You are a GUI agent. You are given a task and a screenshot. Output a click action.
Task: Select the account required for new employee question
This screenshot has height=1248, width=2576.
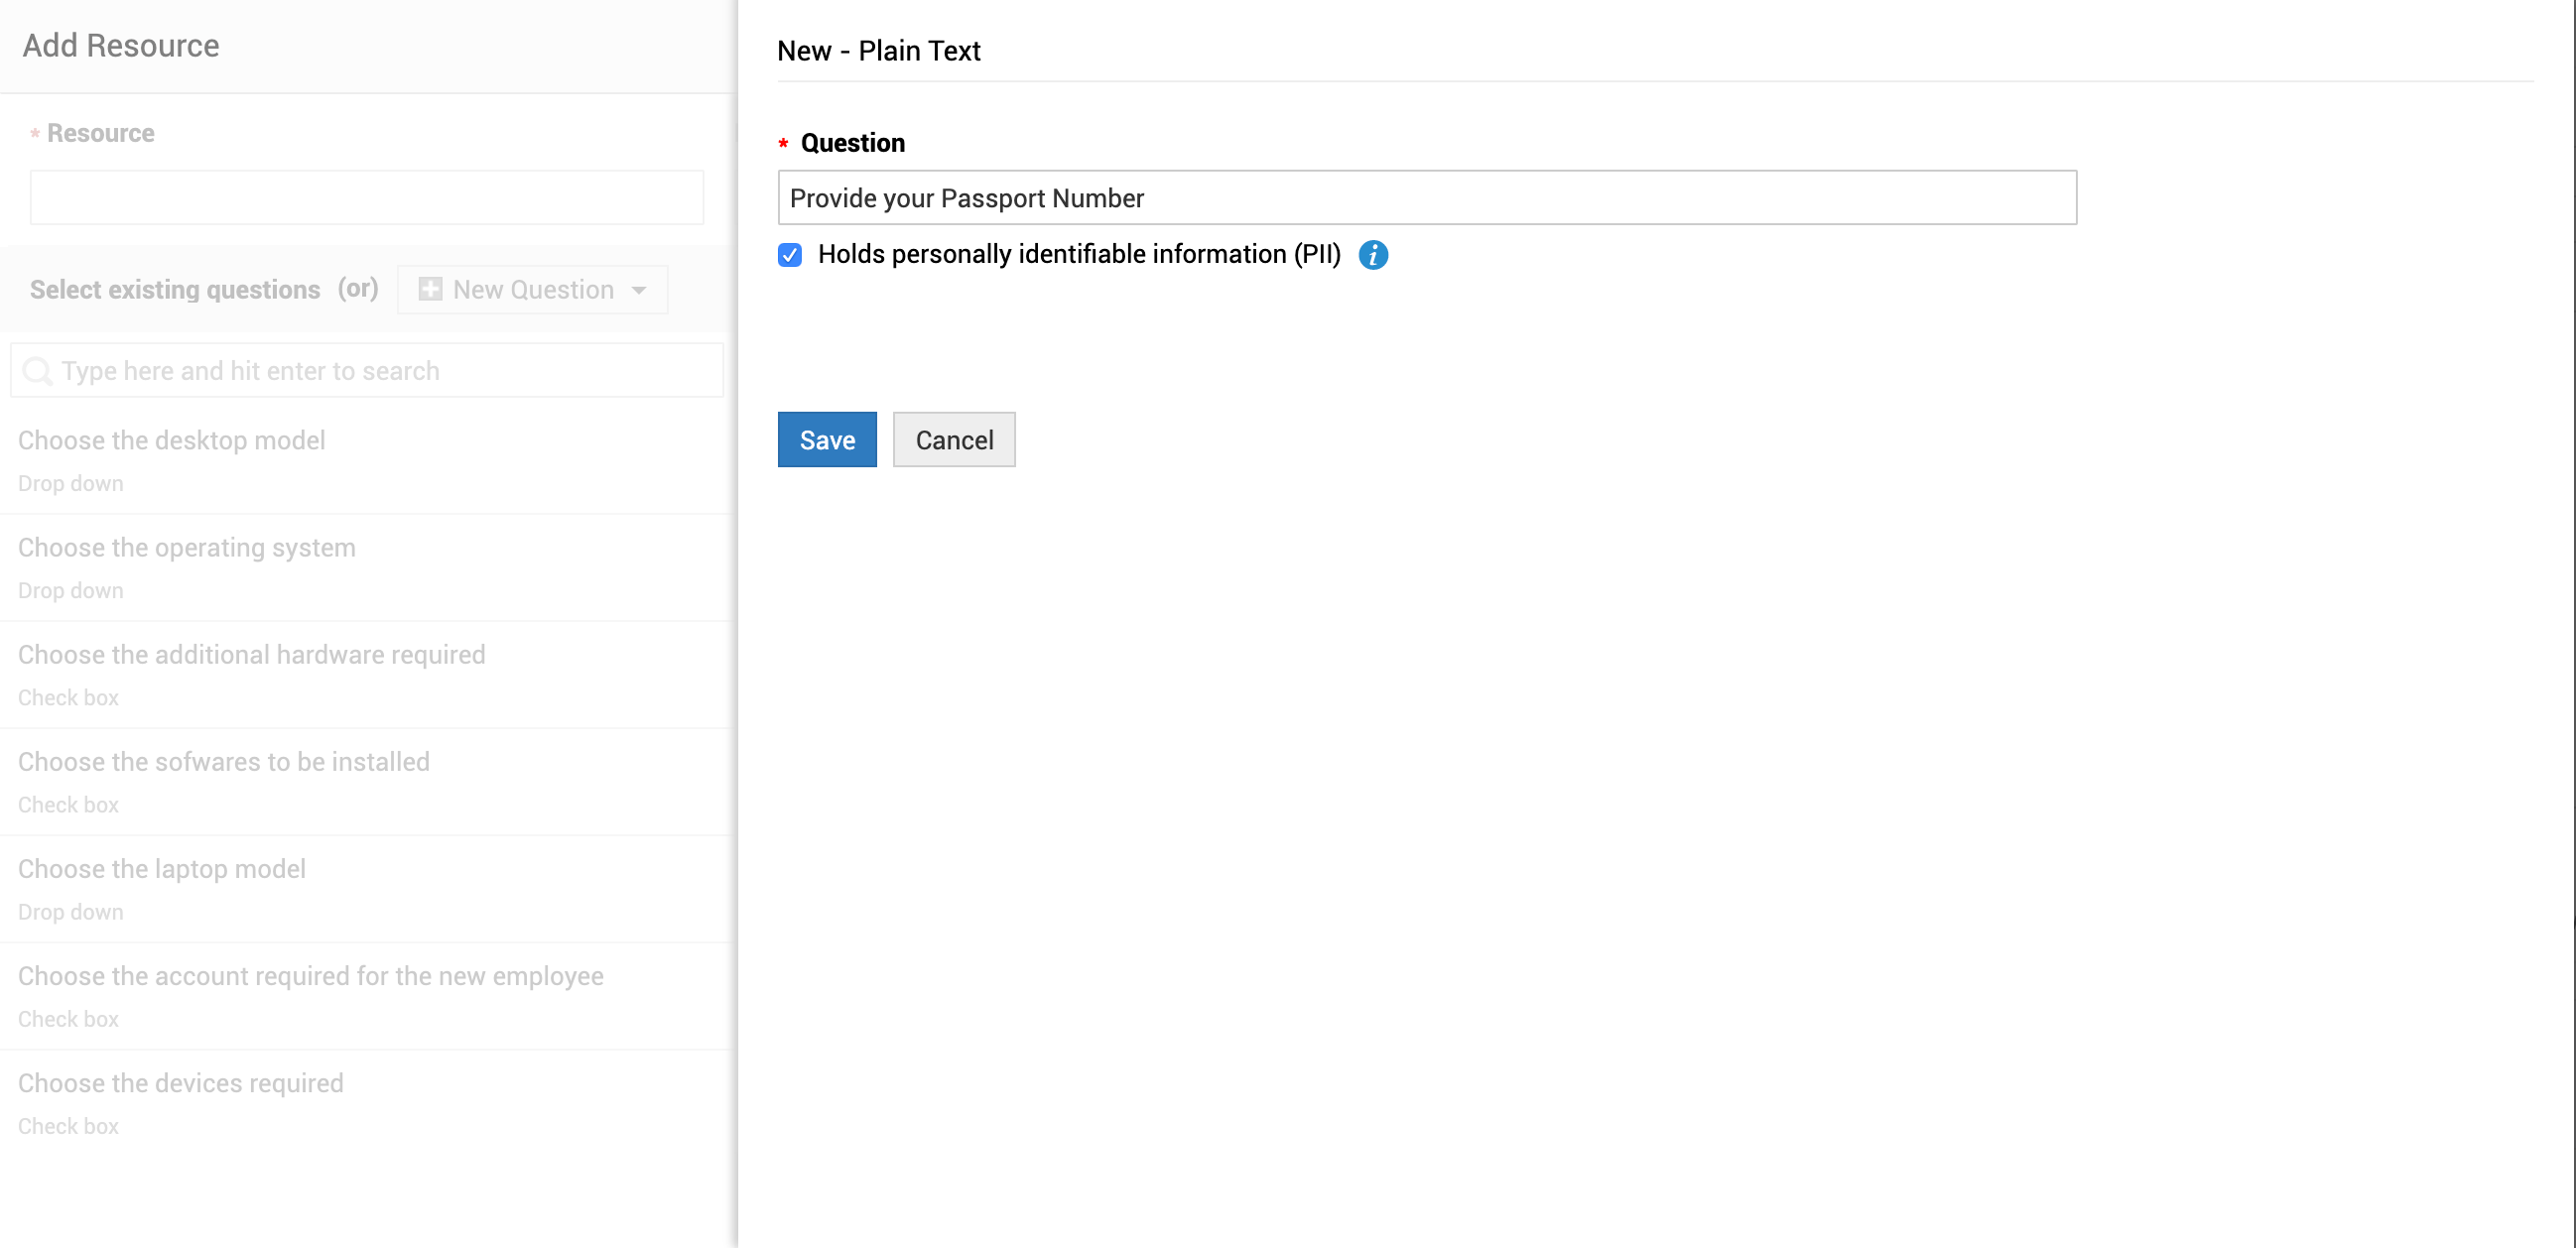311,975
